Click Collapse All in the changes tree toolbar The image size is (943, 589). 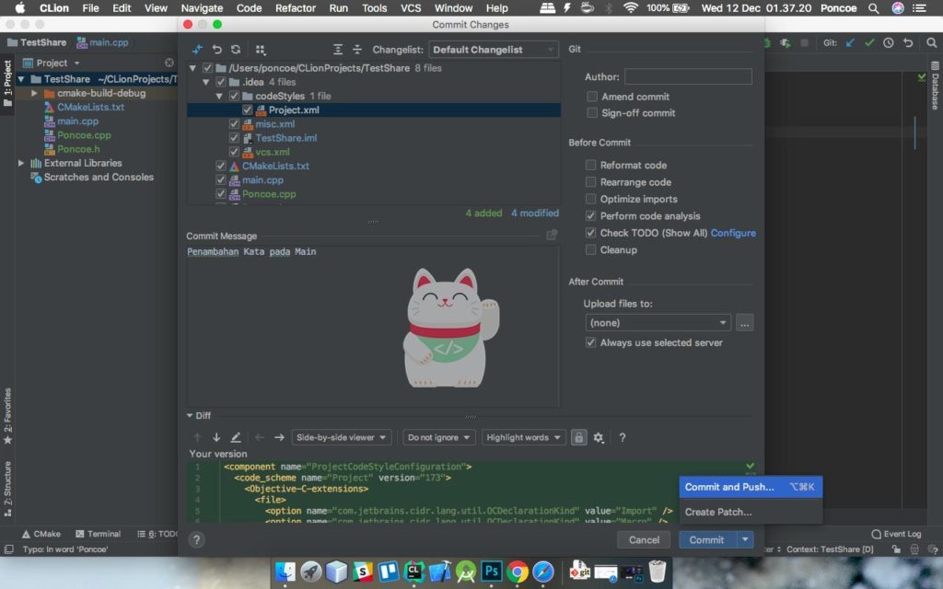coord(357,50)
